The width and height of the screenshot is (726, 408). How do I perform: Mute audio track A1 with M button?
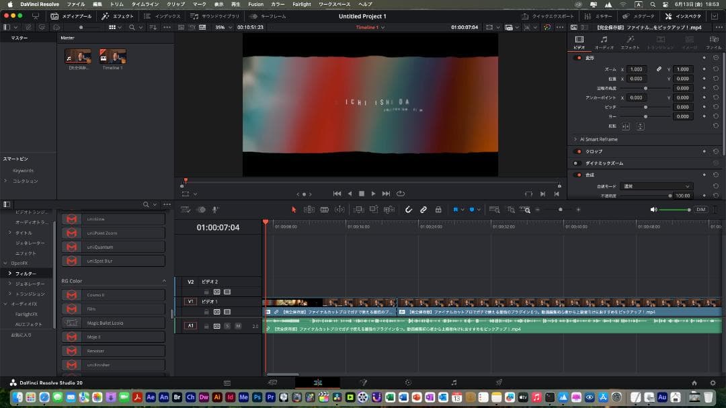click(x=238, y=326)
